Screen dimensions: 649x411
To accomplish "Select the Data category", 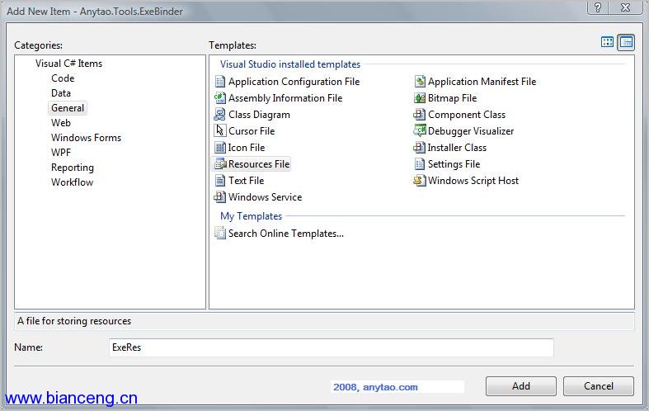I will [61, 93].
